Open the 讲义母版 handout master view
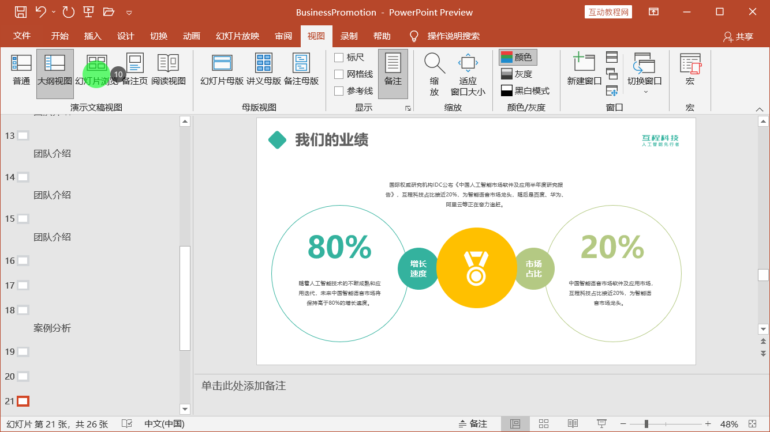This screenshot has width=770, height=432. 264,69
